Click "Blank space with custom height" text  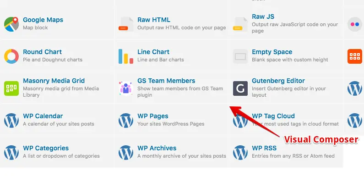(x=290, y=60)
